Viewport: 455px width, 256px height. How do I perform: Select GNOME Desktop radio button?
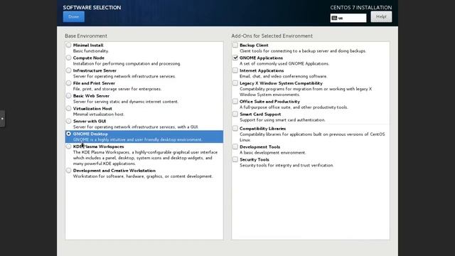tap(68, 134)
